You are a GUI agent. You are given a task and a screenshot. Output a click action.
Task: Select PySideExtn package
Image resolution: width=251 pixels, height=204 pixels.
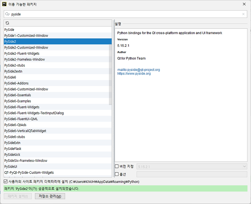coord(58,143)
